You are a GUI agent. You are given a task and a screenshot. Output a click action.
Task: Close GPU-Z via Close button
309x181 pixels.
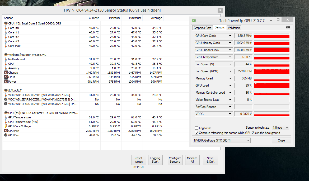point(282,140)
